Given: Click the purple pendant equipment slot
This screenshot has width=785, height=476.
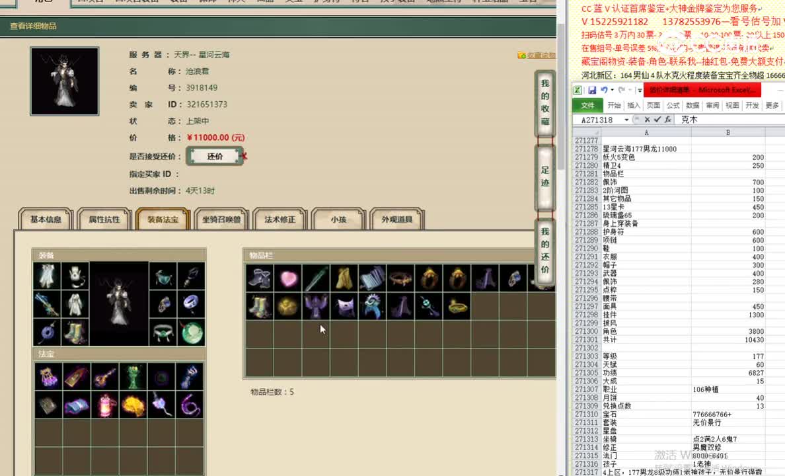Looking at the screenshot, I should (47, 332).
